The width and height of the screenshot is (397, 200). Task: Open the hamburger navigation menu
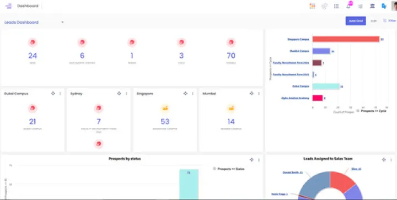click(x=8, y=6)
